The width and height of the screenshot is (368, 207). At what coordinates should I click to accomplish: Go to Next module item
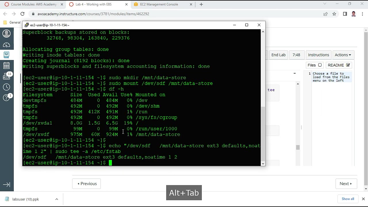(346, 184)
